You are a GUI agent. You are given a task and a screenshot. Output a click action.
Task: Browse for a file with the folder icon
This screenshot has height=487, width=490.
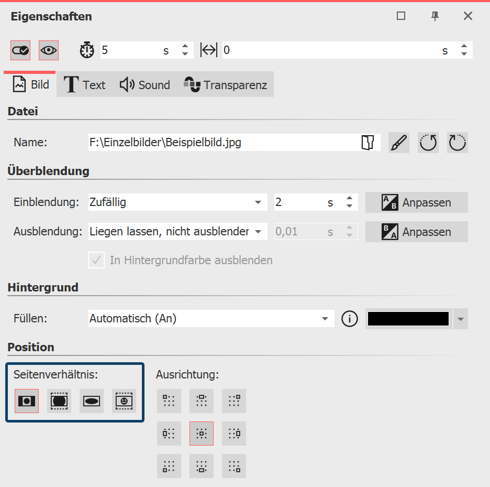point(369,142)
